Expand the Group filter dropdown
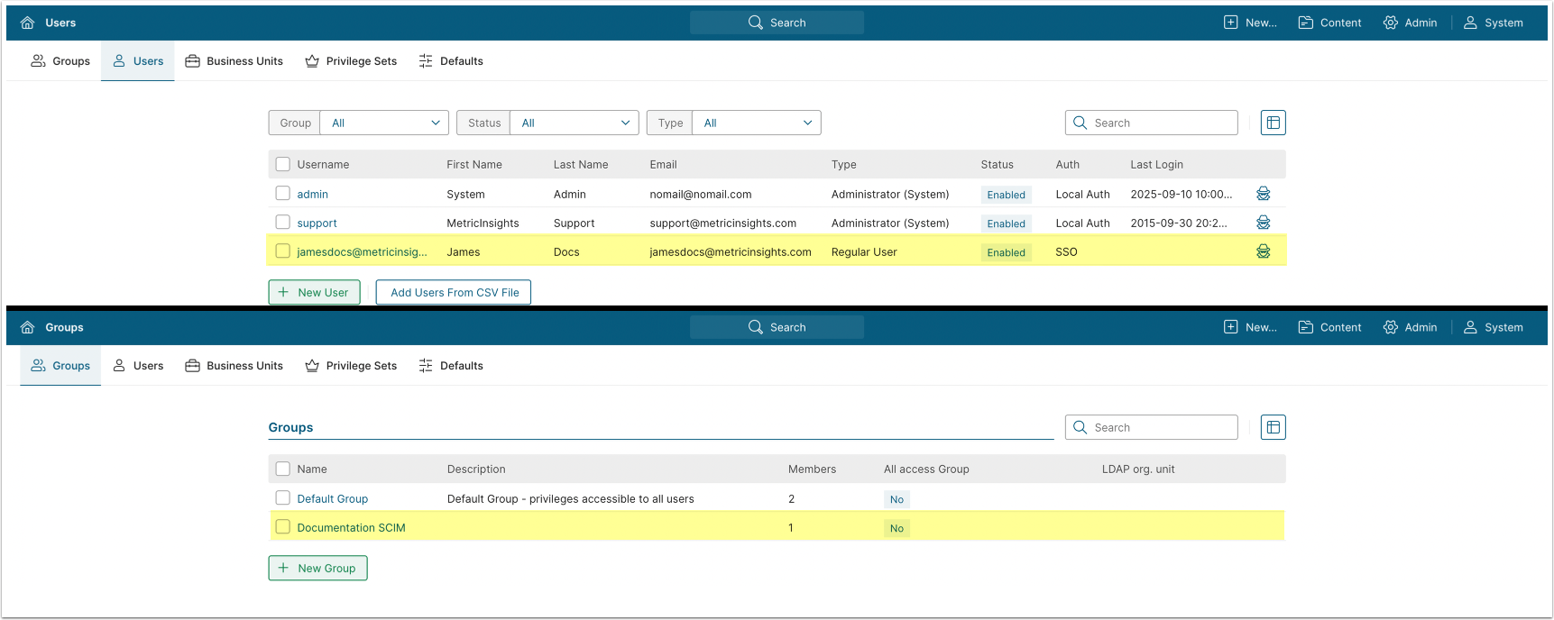1554x620 pixels. pos(384,123)
